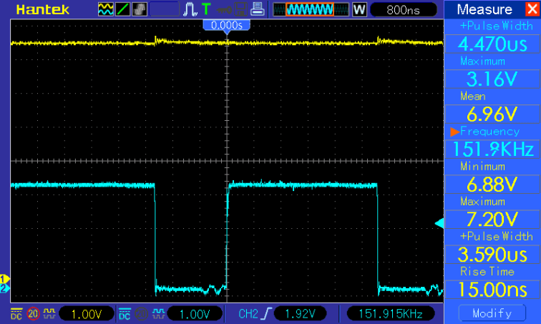Click the green diagonal line icon

coord(122,9)
